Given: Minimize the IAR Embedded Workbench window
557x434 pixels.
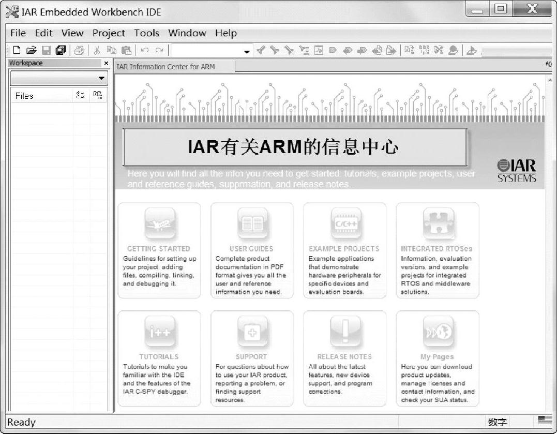Looking at the screenshot, I should (x=477, y=9).
